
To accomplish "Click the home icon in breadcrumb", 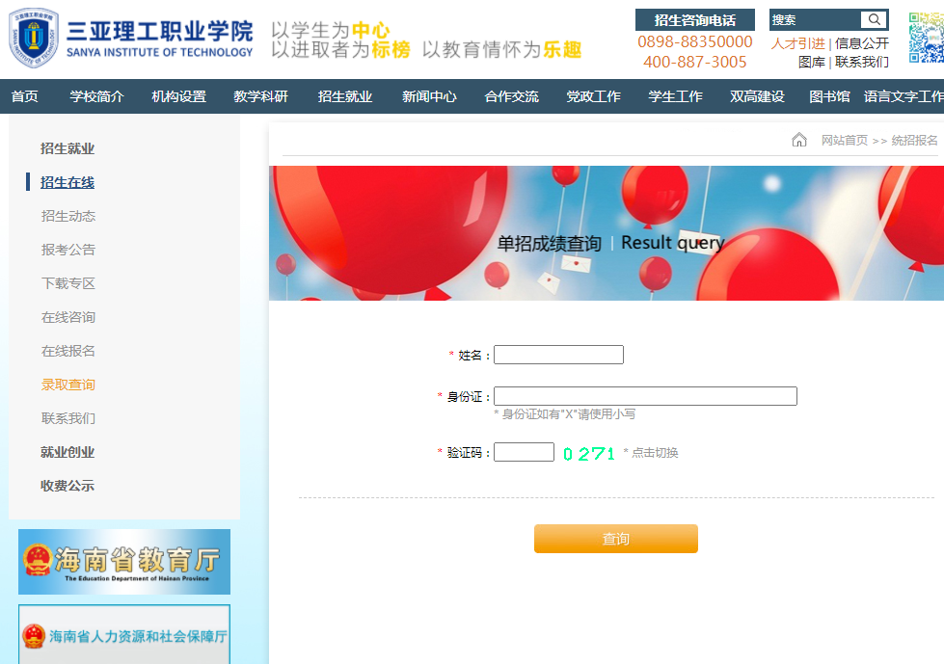I will [x=798, y=141].
